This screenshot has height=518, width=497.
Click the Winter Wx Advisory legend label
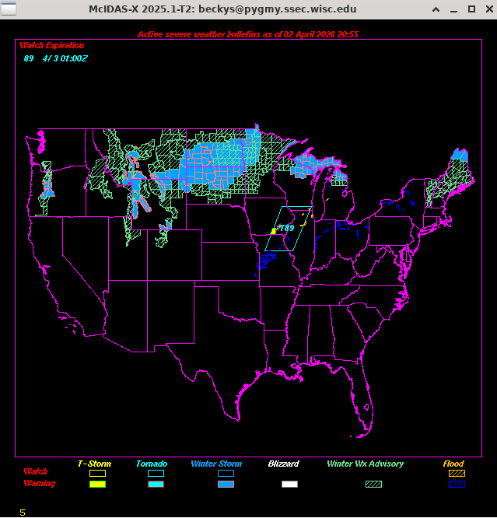point(365,464)
